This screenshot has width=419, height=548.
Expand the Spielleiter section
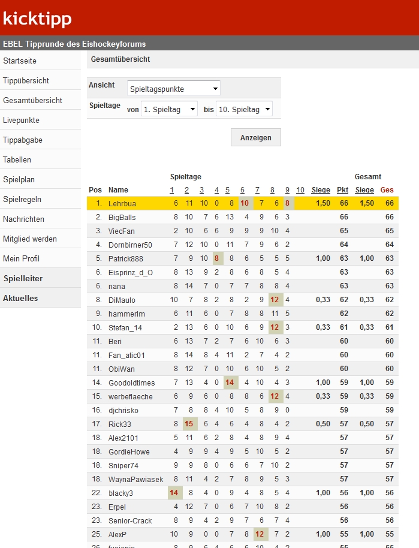click(x=23, y=278)
